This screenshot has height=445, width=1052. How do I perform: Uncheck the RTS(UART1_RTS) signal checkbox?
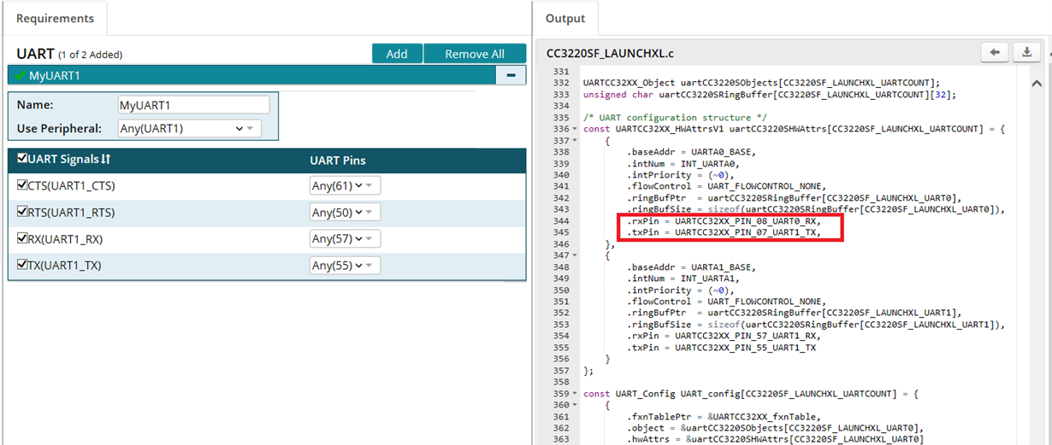(x=22, y=212)
